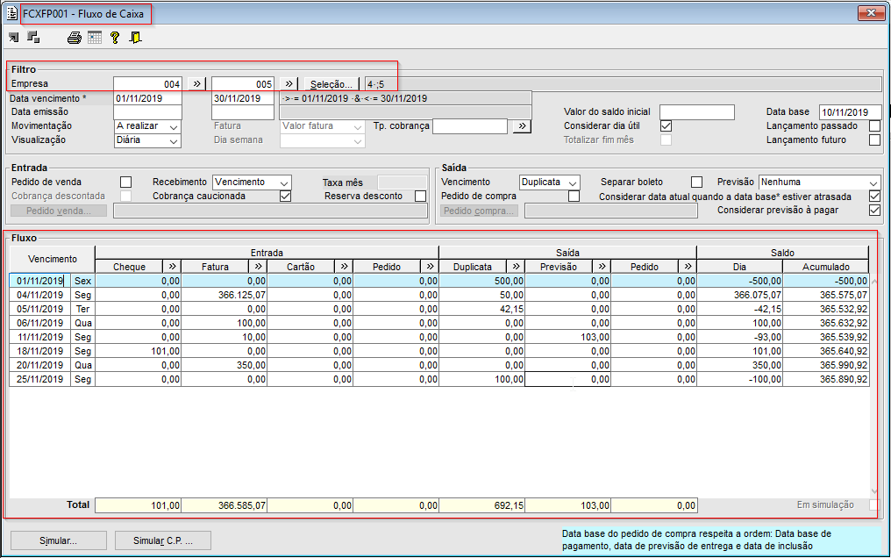Click the yellow question mark help icon
The width and height of the screenshot is (891, 558).
[115, 38]
